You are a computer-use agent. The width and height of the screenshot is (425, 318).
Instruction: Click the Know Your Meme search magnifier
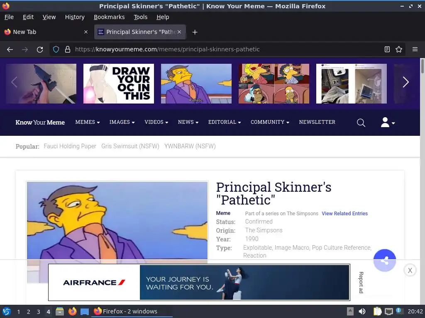(361, 123)
